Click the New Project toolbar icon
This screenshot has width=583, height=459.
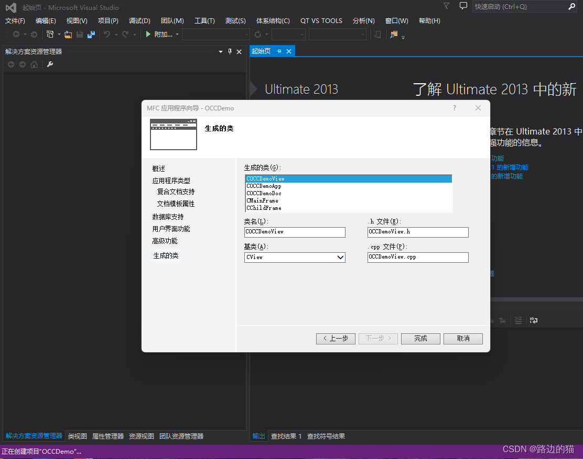pos(50,34)
